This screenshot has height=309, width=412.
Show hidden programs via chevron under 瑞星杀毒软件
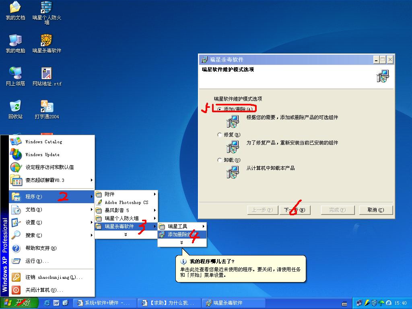pyautogui.click(x=126, y=235)
